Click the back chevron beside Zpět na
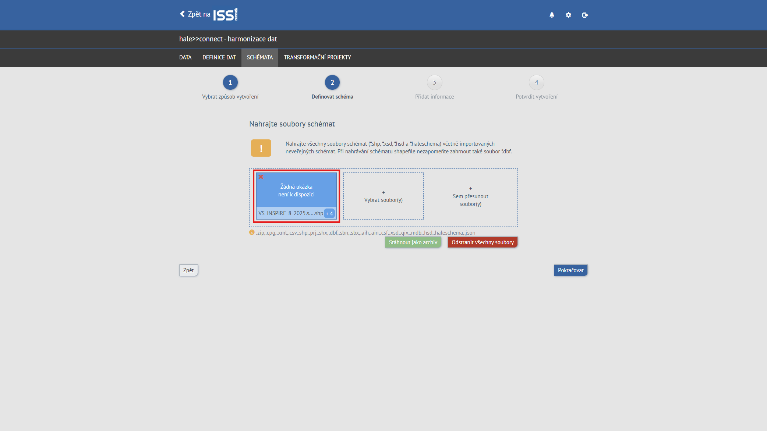The image size is (767, 431). click(x=182, y=14)
